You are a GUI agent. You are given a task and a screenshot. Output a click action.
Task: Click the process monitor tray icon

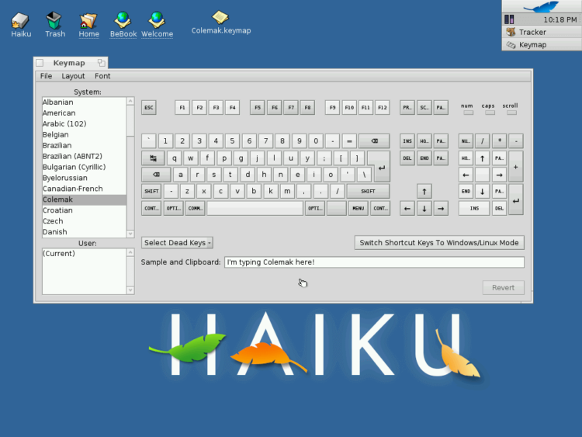tap(509, 19)
